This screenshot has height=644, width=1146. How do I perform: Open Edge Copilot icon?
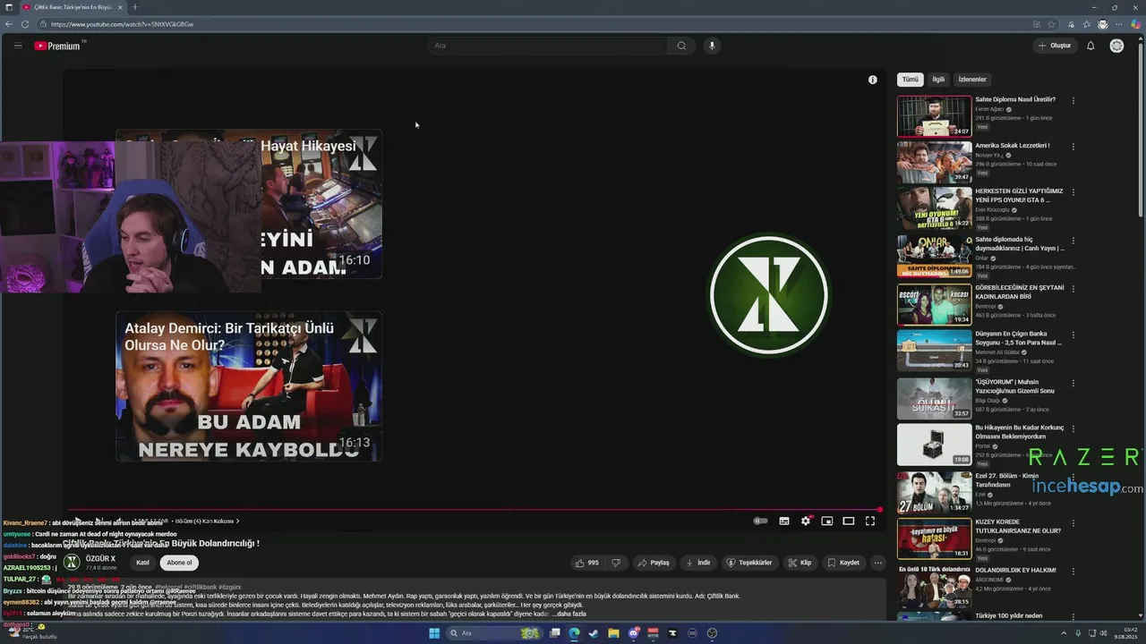pos(1135,24)
